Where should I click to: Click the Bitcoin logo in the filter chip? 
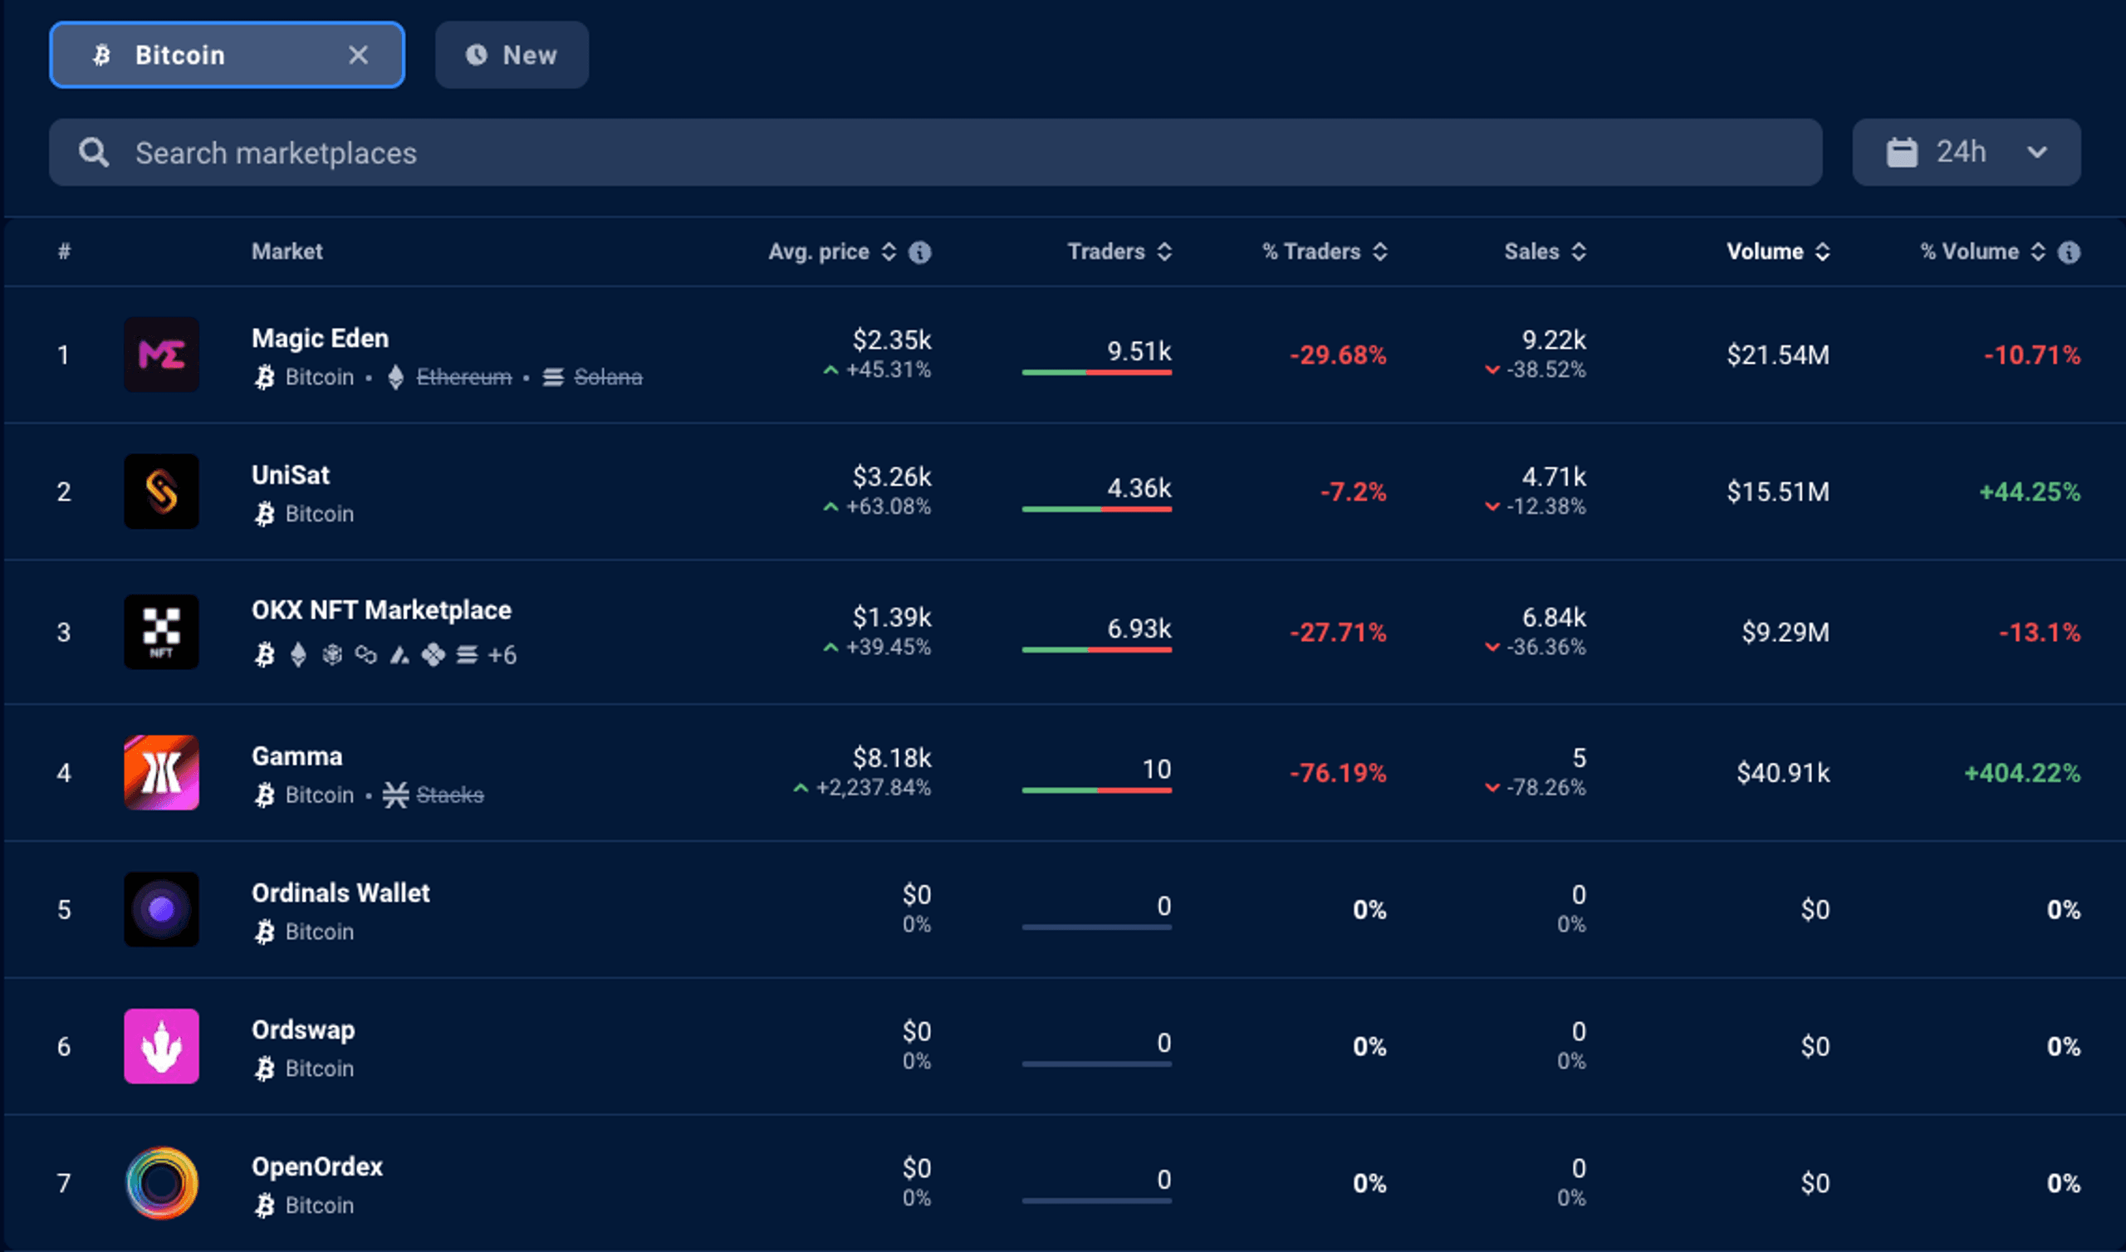[101, 56]
